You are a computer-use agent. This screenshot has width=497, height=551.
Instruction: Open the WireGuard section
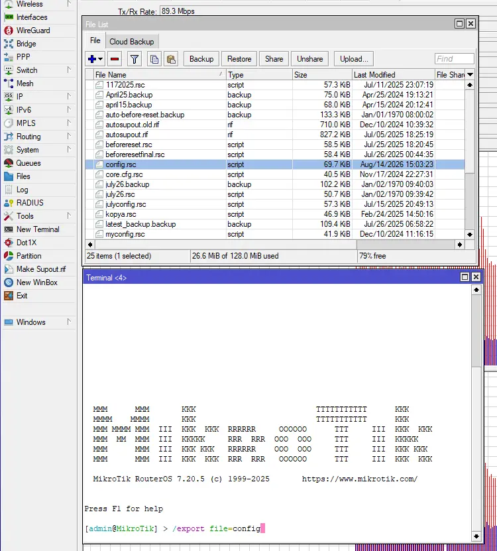tap(33, 31)
